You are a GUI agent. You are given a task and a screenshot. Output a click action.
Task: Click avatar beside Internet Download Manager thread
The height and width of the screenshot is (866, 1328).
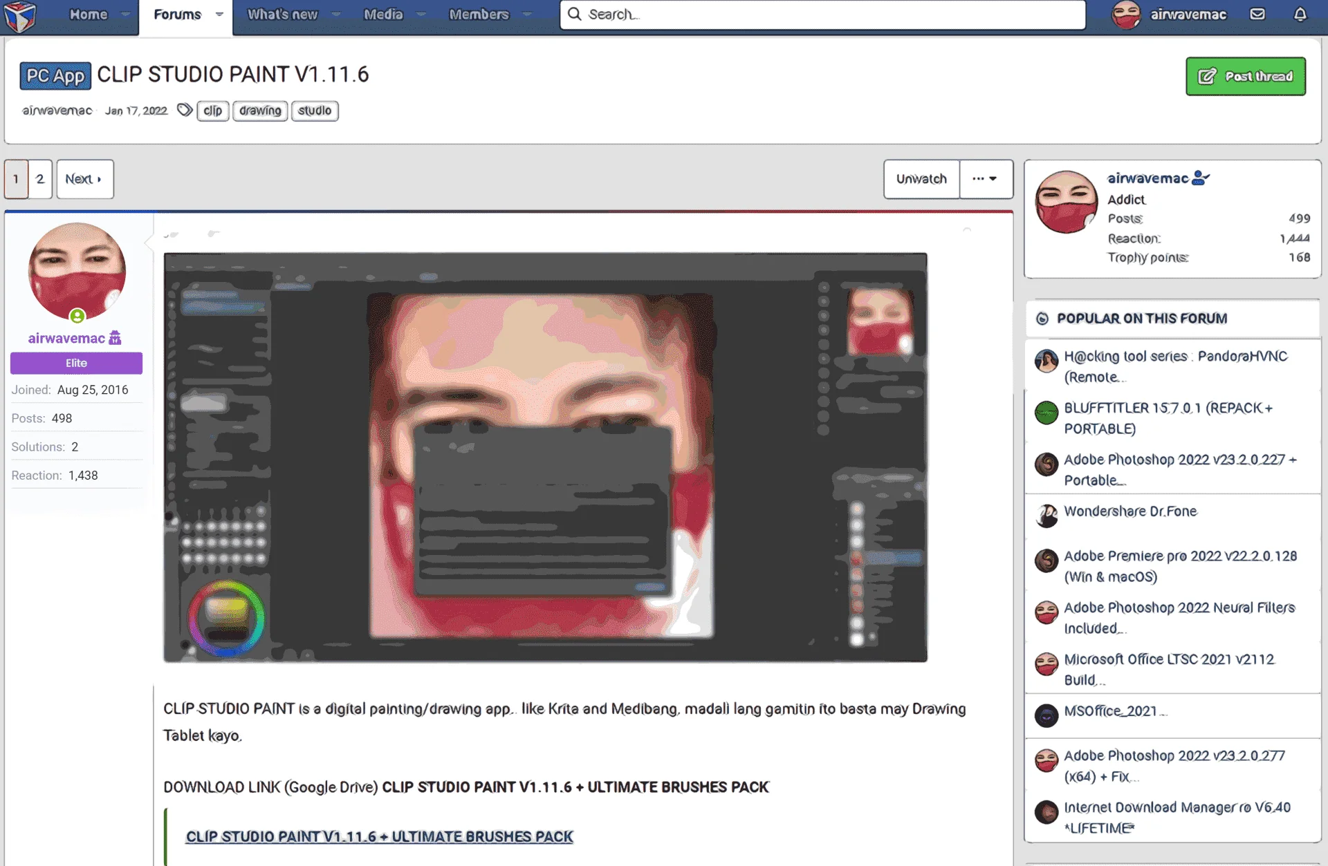pos(1046,812)
